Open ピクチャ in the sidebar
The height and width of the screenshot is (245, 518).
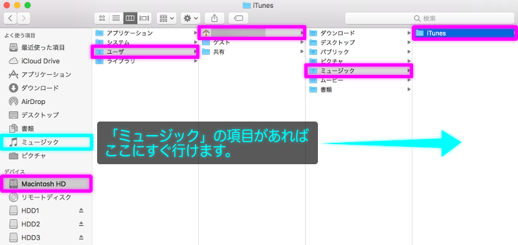pyautogui.click(x=46, y=155)
